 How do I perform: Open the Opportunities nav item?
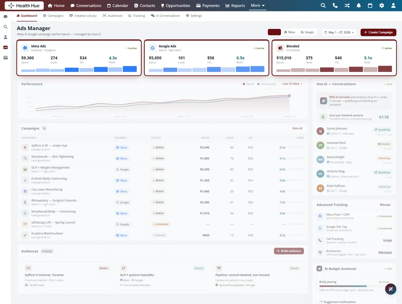tap(175, 5)
